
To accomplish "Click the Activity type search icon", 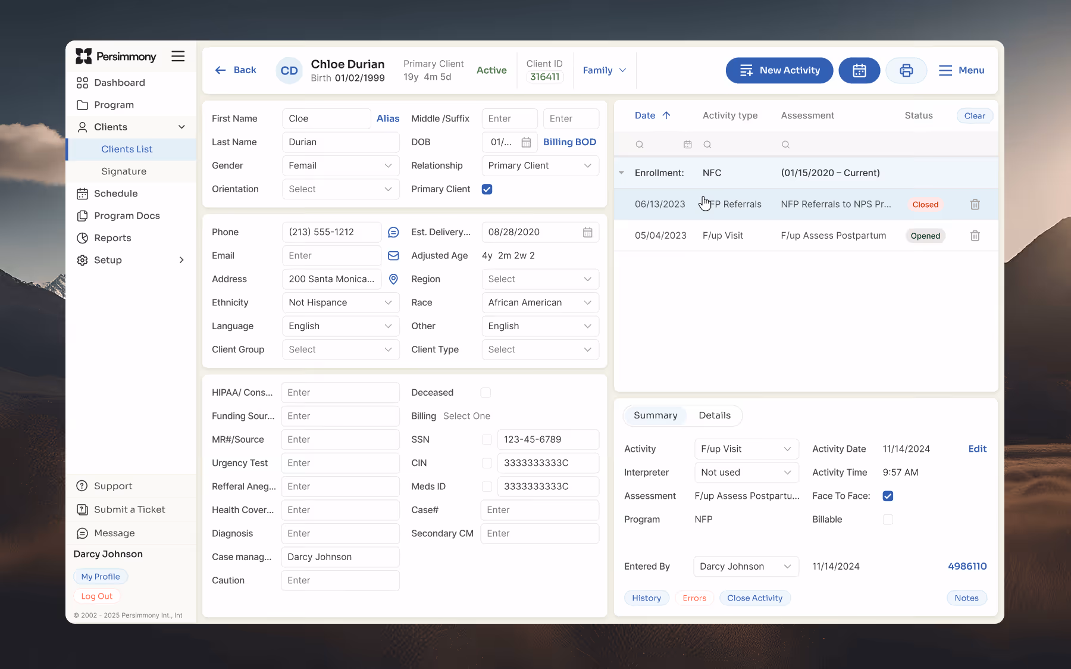I will click(707, 145).
